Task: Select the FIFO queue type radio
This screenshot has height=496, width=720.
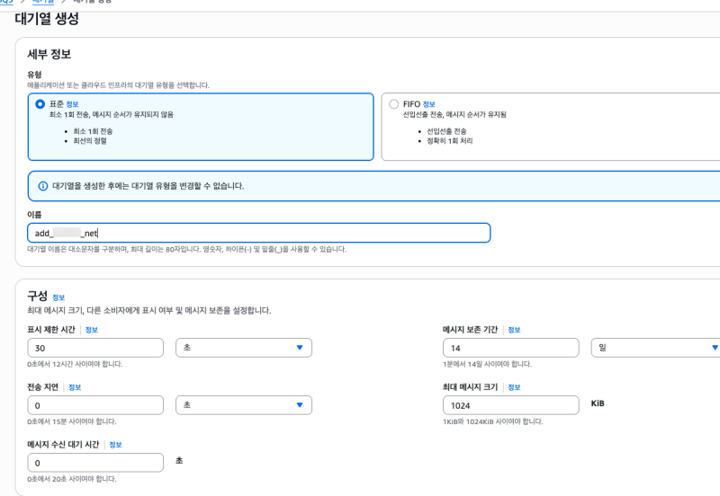Action: pos(393,104)
